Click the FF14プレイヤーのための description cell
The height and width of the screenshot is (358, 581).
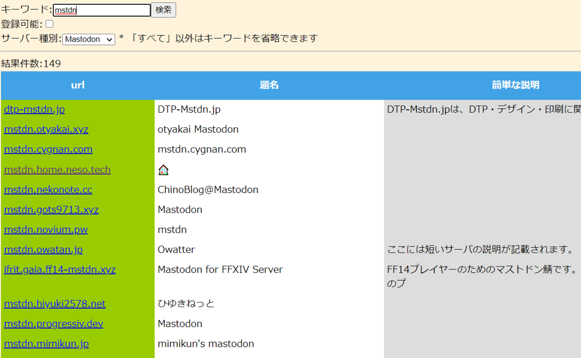pyautogui.click(x=483, y=277)
